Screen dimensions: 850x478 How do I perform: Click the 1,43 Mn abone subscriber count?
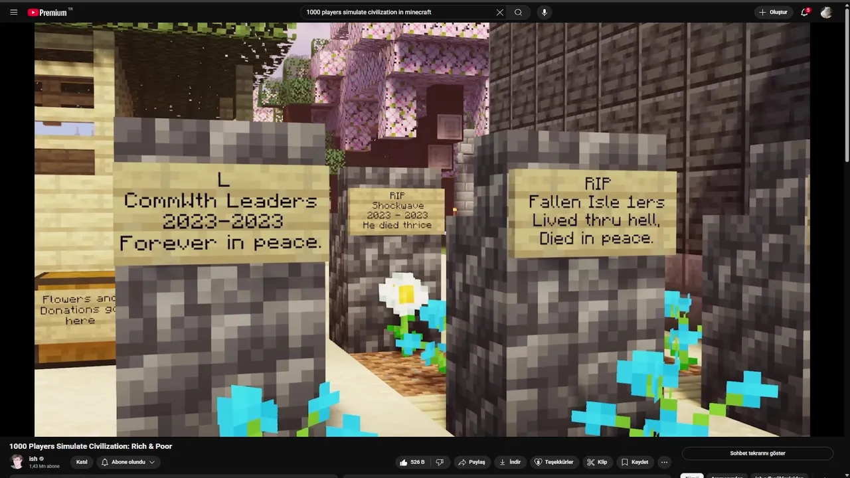tap(44, 466)
